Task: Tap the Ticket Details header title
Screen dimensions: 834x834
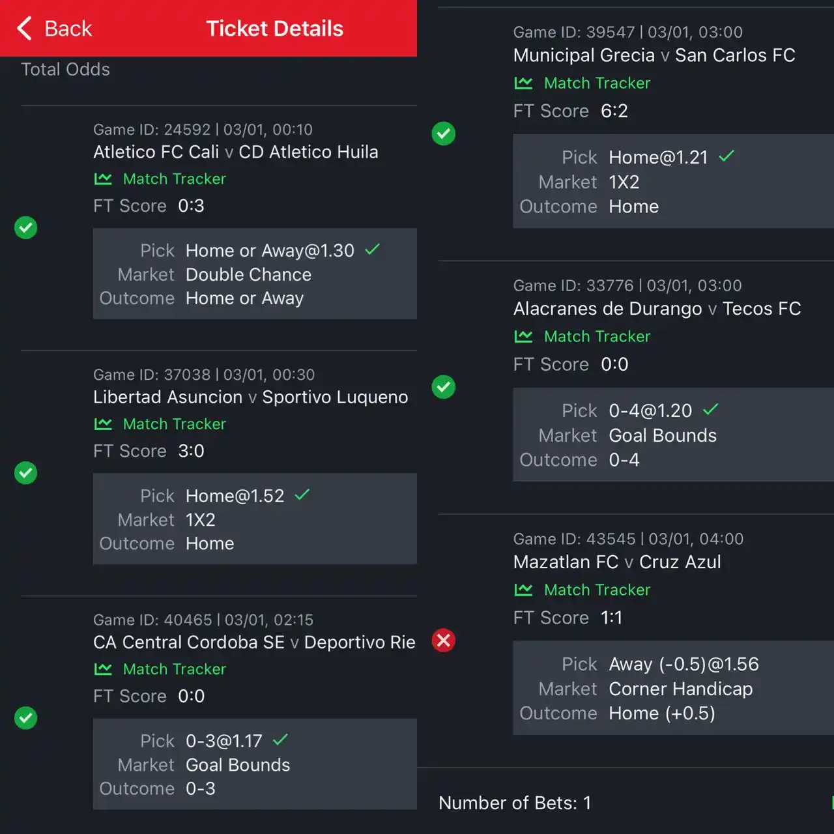Action: [275, 29]
